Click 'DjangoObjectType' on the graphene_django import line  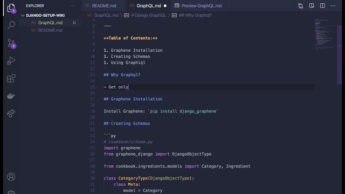[192, 154]
